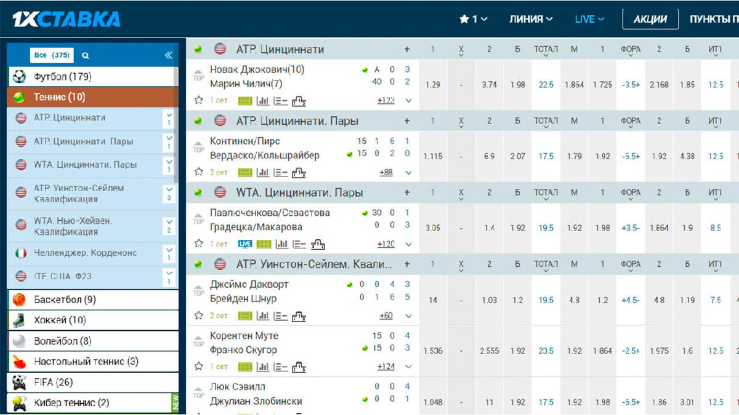
Task: Click the АКЦИИ button
Action: pos(650,19)
